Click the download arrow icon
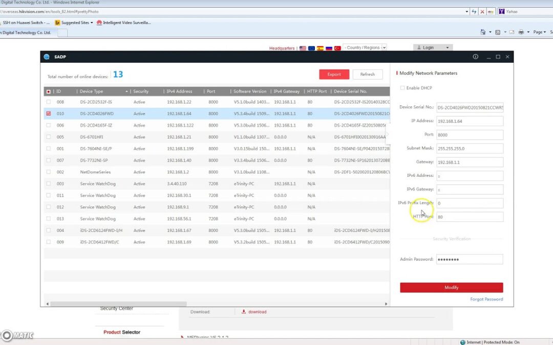This screenshot has width=553, height=345. coord(243,312)
